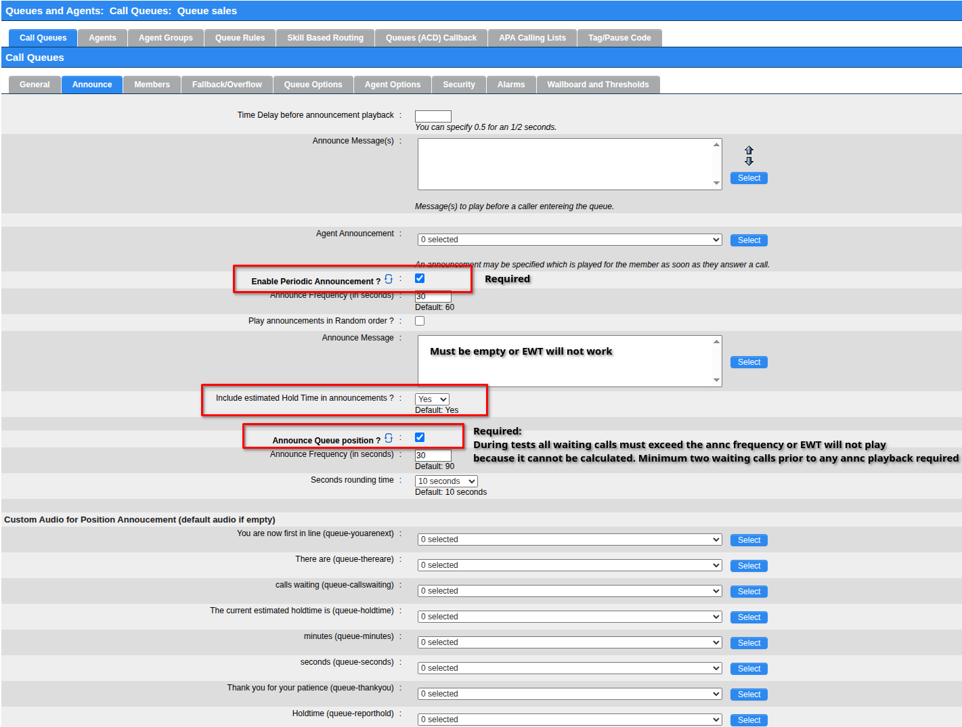Screen dimensions: 962x727
Task: Switch to the Fallback/Overflow tab
Action: coord(227,85)
